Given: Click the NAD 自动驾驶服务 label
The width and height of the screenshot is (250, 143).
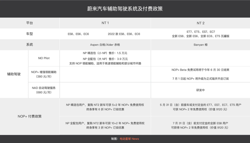Looking at the screenshot, I should point(44,88).
